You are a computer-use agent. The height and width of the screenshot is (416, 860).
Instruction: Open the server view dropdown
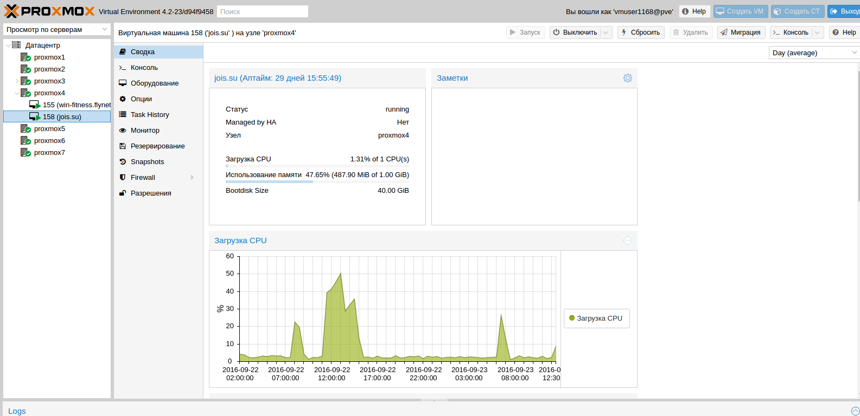tap(105, 29)
